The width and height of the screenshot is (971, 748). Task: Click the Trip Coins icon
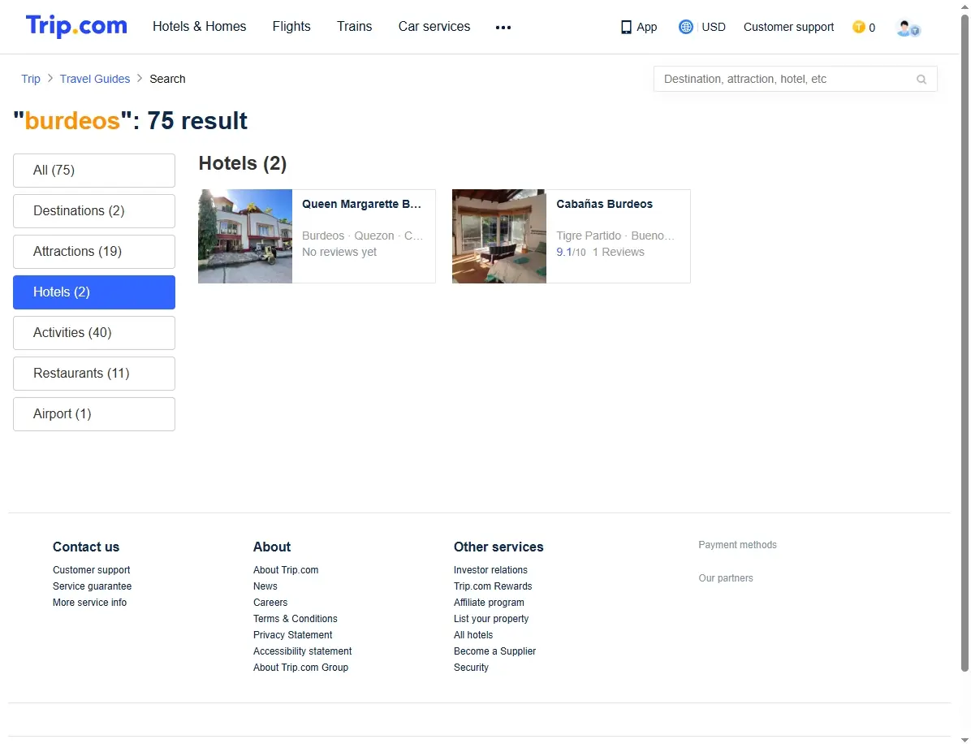(x=858, y=28)
